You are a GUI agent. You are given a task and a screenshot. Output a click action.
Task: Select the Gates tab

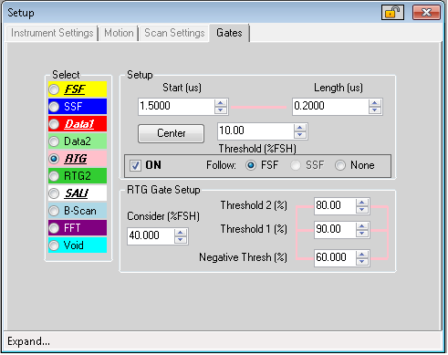(229, 33)
